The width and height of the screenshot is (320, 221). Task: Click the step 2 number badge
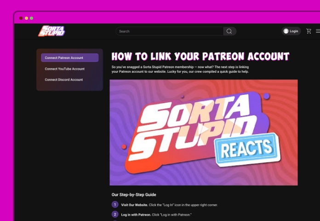point(115,215)
